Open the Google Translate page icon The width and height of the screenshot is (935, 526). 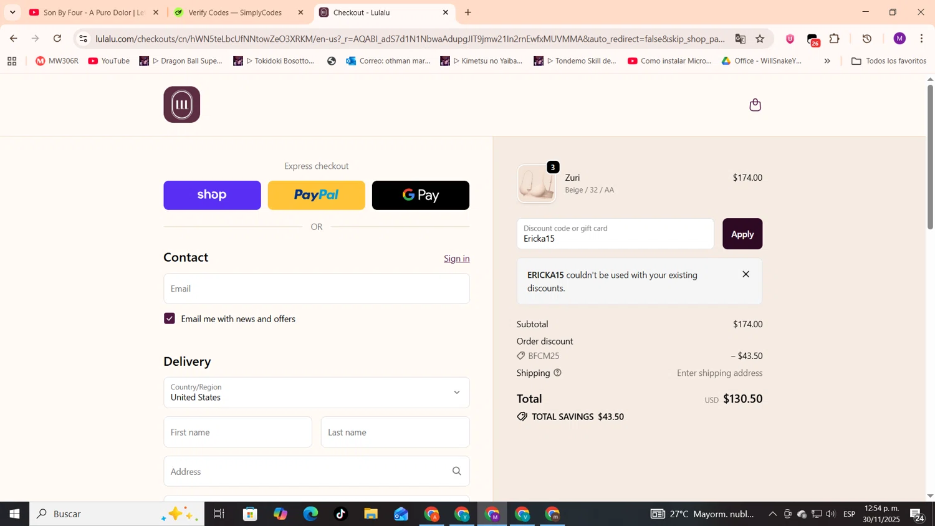[740, 39]
